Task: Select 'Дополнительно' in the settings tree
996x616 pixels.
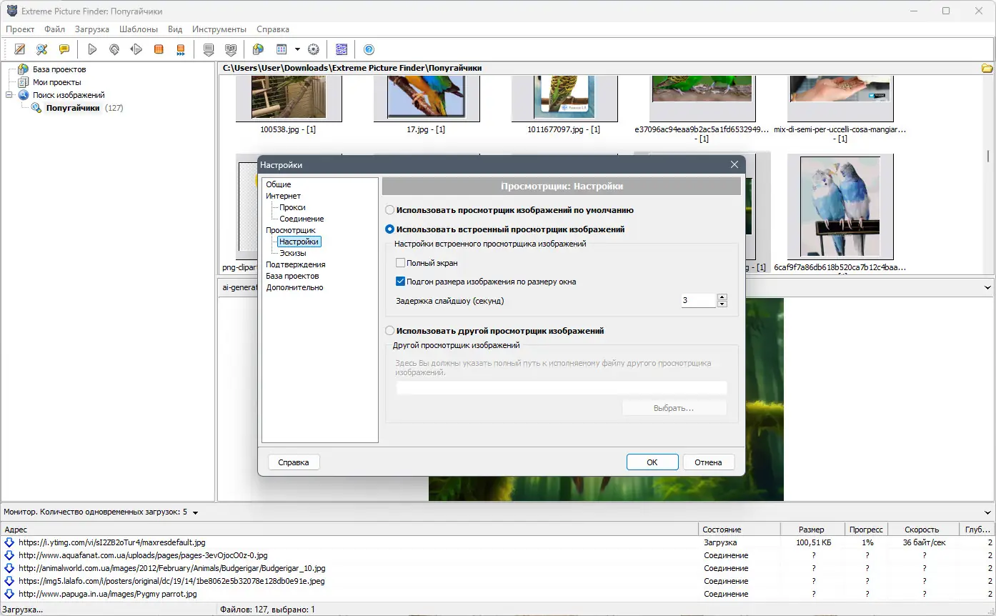Action: click(x=294, y=287)
